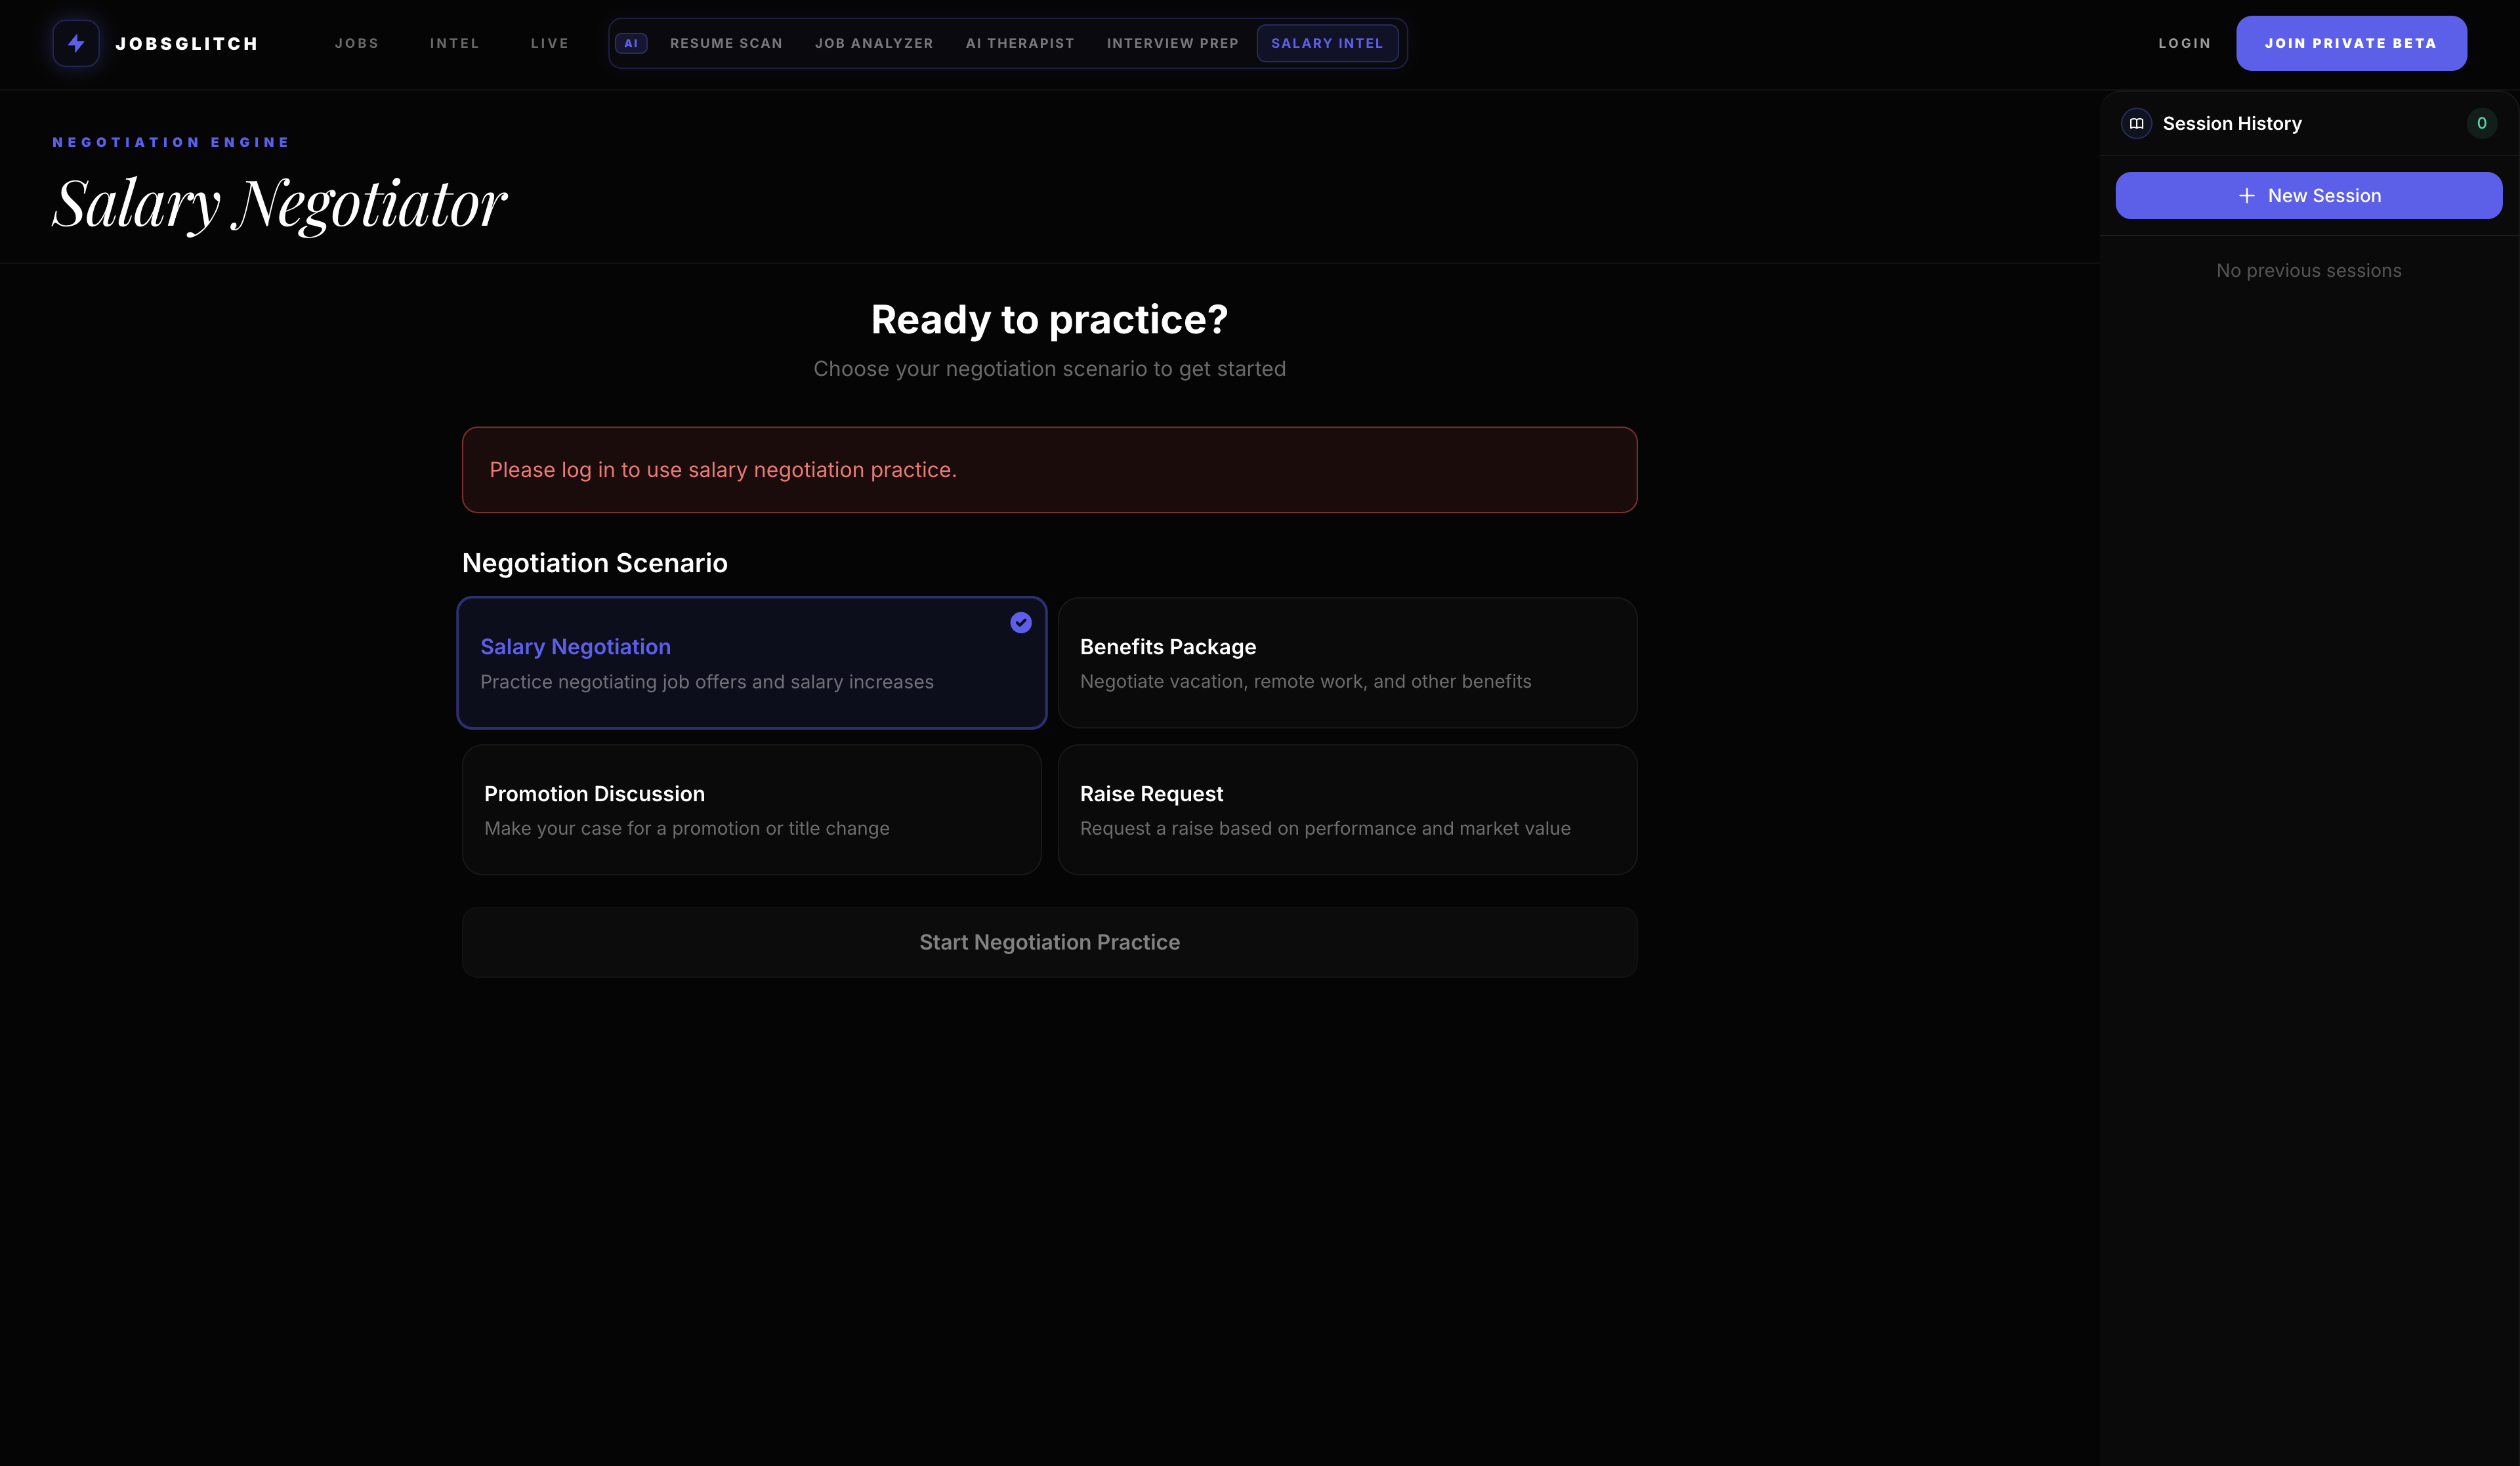Click the Join Private Beta button
Screen dimensions: 2520x1466
2351,43
